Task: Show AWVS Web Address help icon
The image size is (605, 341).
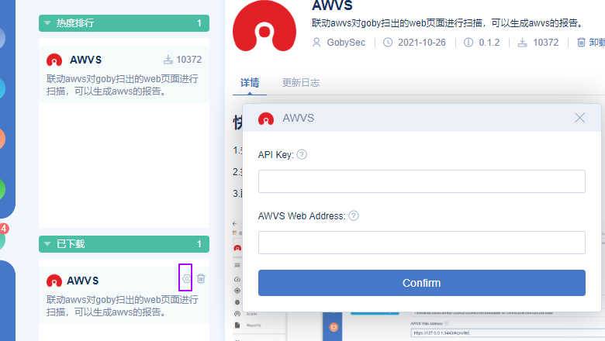Action: point(354,215)
